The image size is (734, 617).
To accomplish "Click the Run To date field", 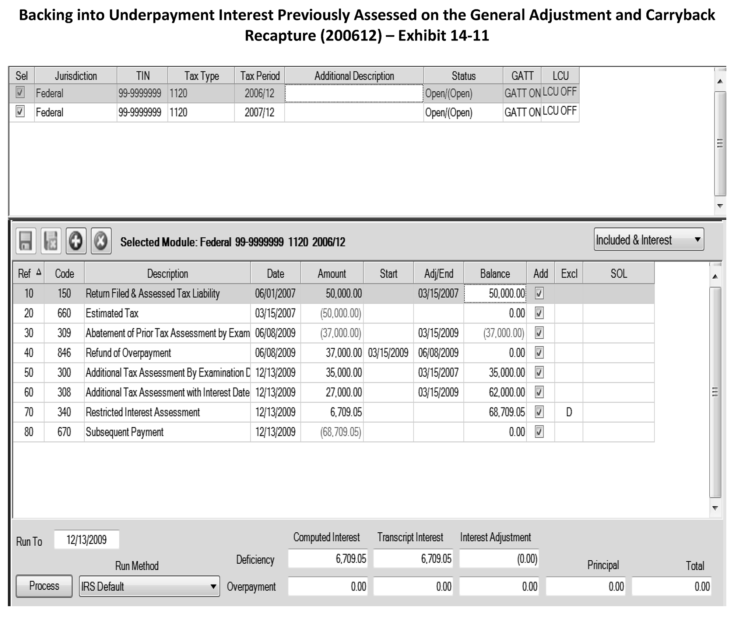I will (87, 540).
